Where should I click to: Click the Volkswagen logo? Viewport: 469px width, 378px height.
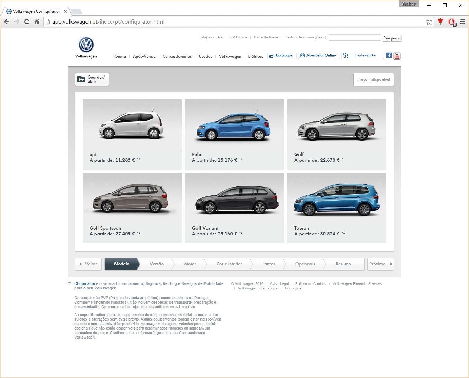pyautogui.click(x=86, y=45)
